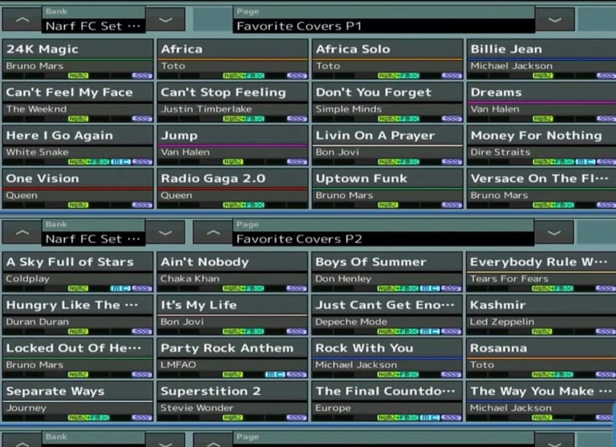Click the MC tag on Just Cant Get Eno
Image resolution: width=616 pixels, height=447 pixels.
pyautogui.click(x=430, y=331)
